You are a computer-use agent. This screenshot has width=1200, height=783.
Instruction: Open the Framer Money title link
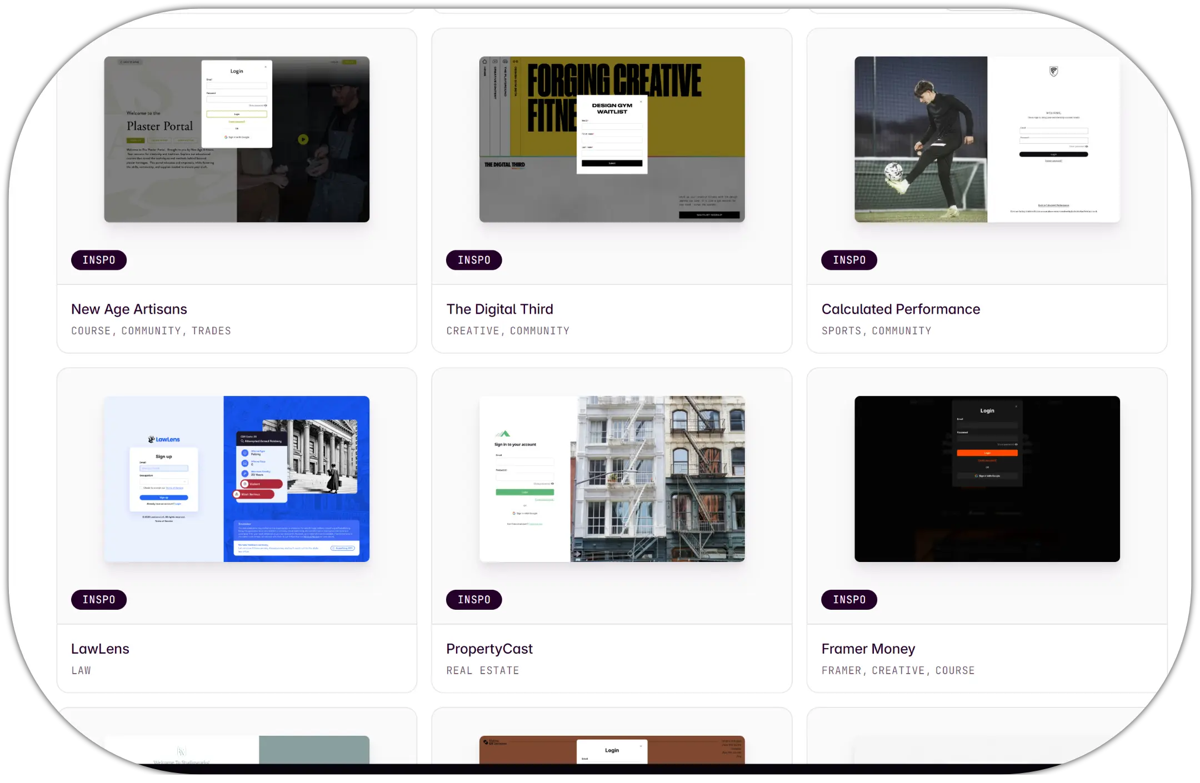point(868,649)
